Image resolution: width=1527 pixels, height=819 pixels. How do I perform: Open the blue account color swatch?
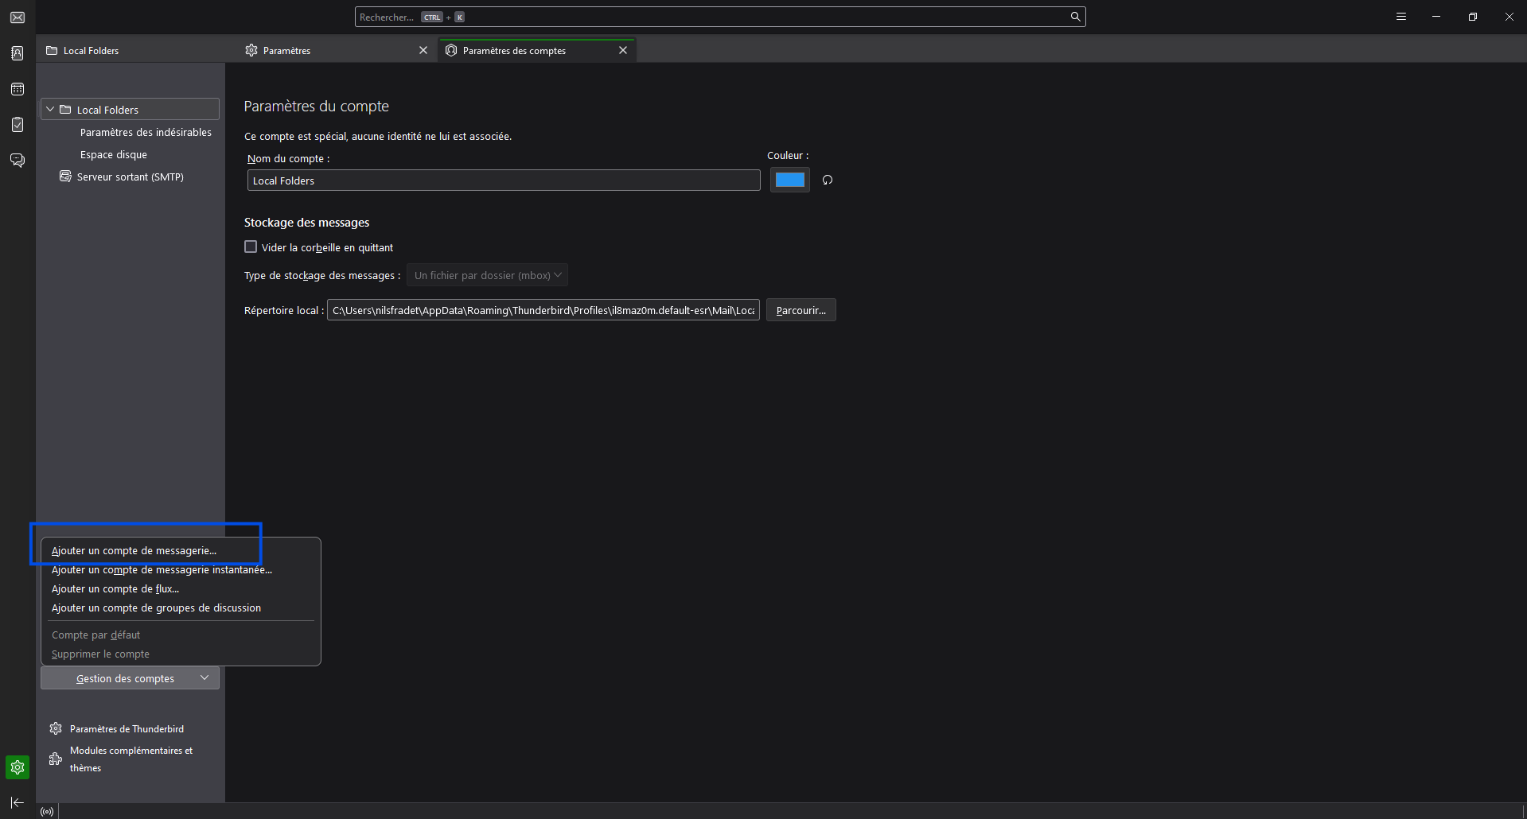(x=789, y=180)
